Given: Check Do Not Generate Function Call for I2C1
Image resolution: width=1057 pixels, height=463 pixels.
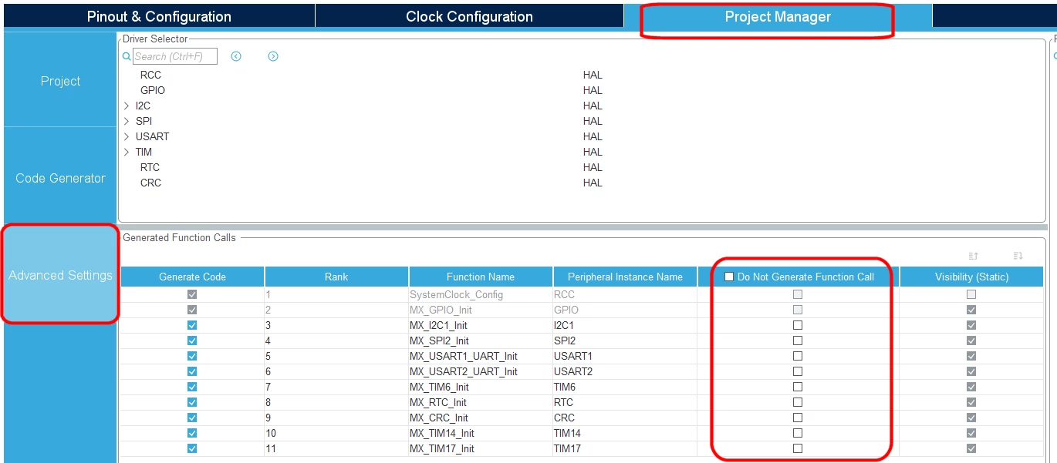Looking at the screenshot, I should (x=798, y=325).
